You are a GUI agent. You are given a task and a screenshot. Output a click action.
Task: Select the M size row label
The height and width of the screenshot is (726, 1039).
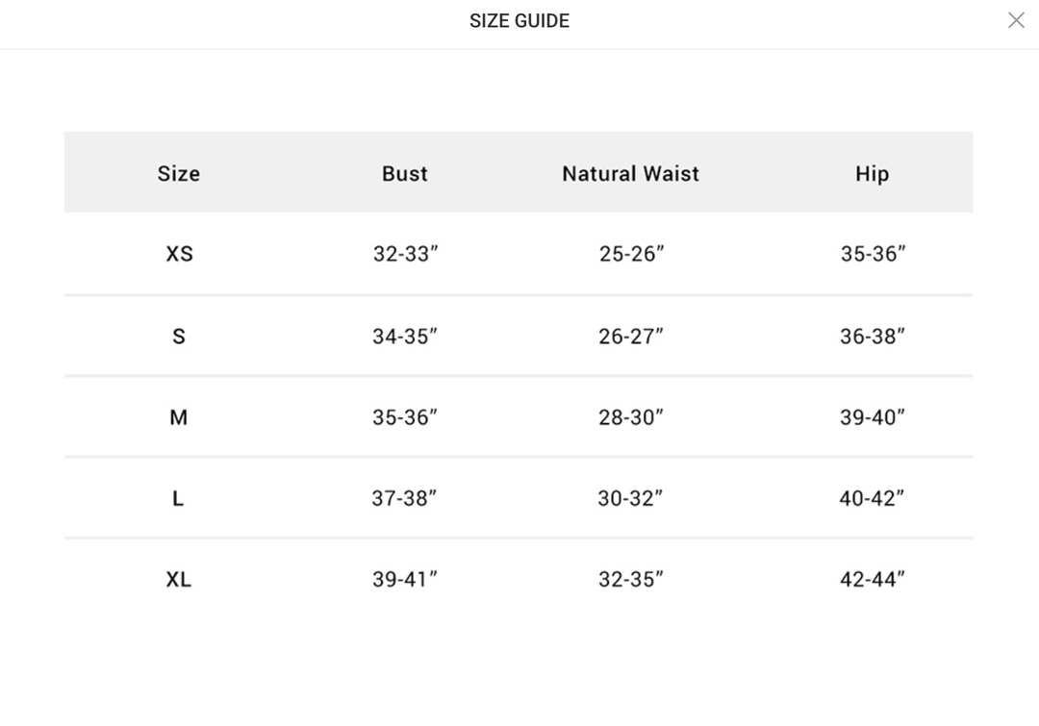coord(179,417)
